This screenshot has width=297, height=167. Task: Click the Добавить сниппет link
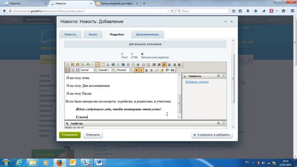(197, 82)
